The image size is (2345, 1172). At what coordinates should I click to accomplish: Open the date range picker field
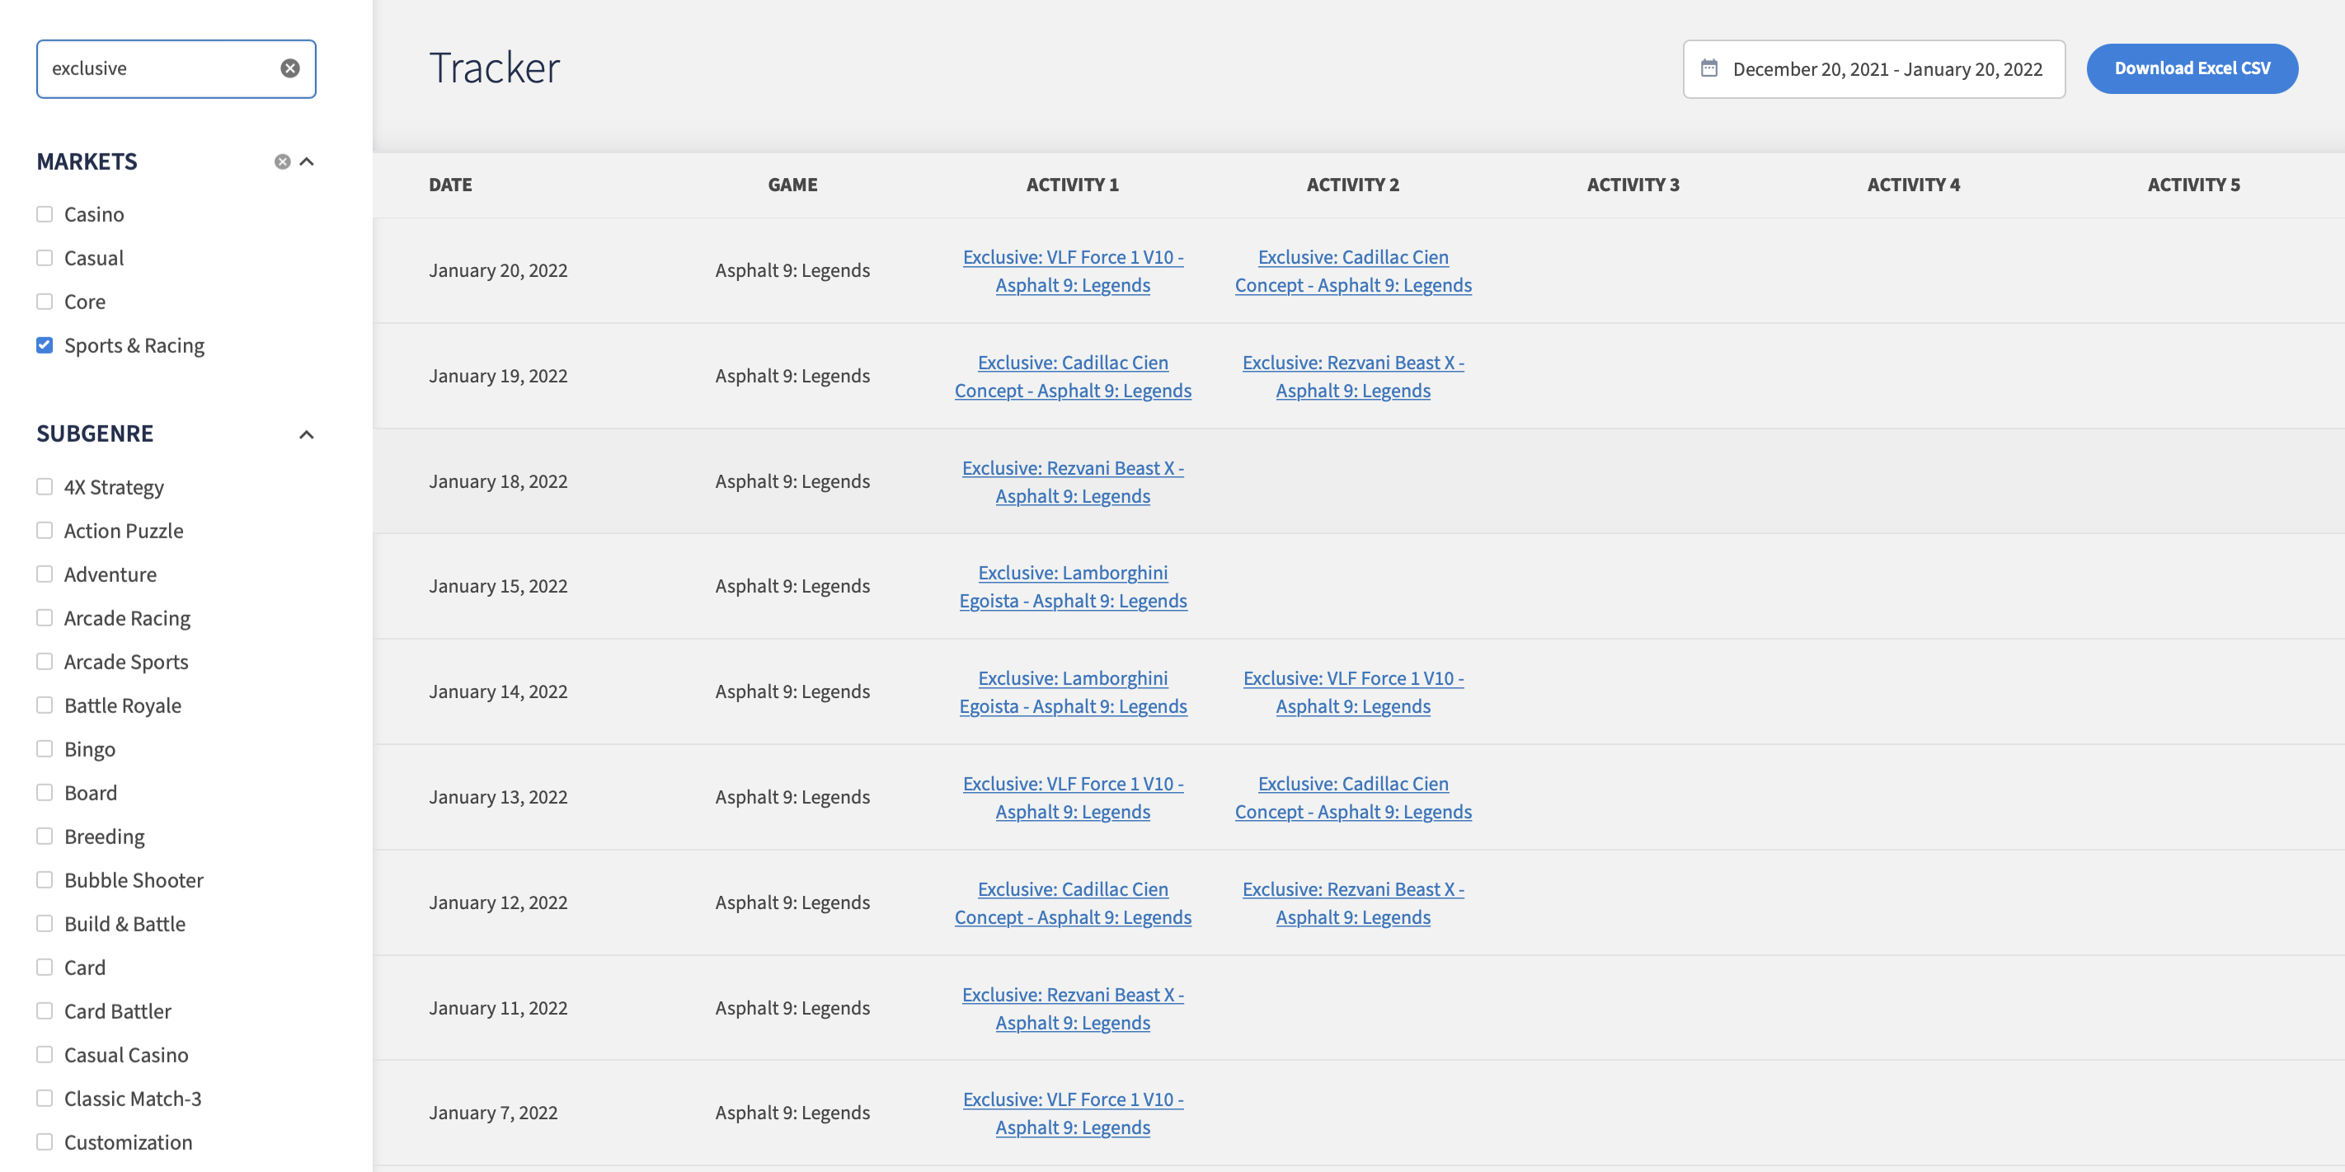(x=1873, y=69)
